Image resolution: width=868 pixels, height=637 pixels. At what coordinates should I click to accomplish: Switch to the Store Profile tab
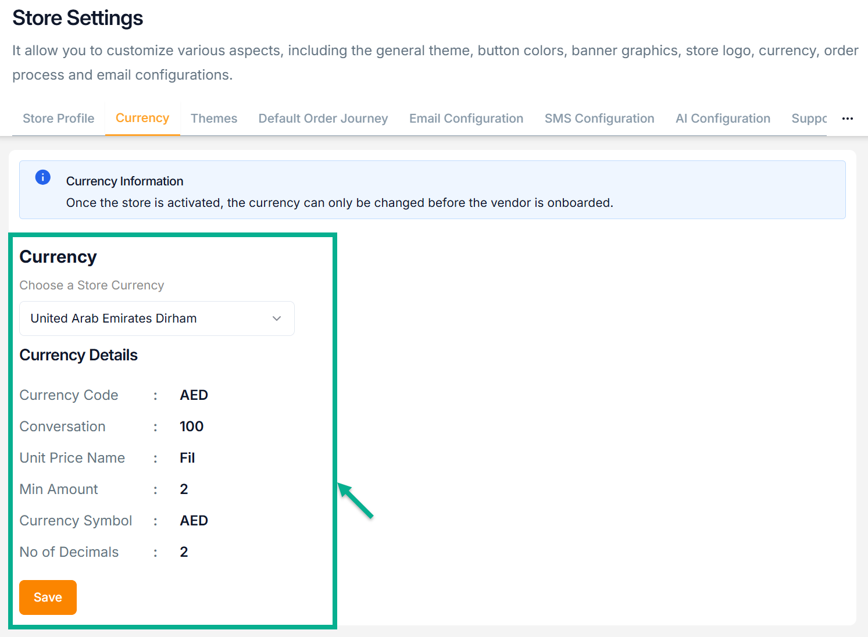(x=58, y=119)
